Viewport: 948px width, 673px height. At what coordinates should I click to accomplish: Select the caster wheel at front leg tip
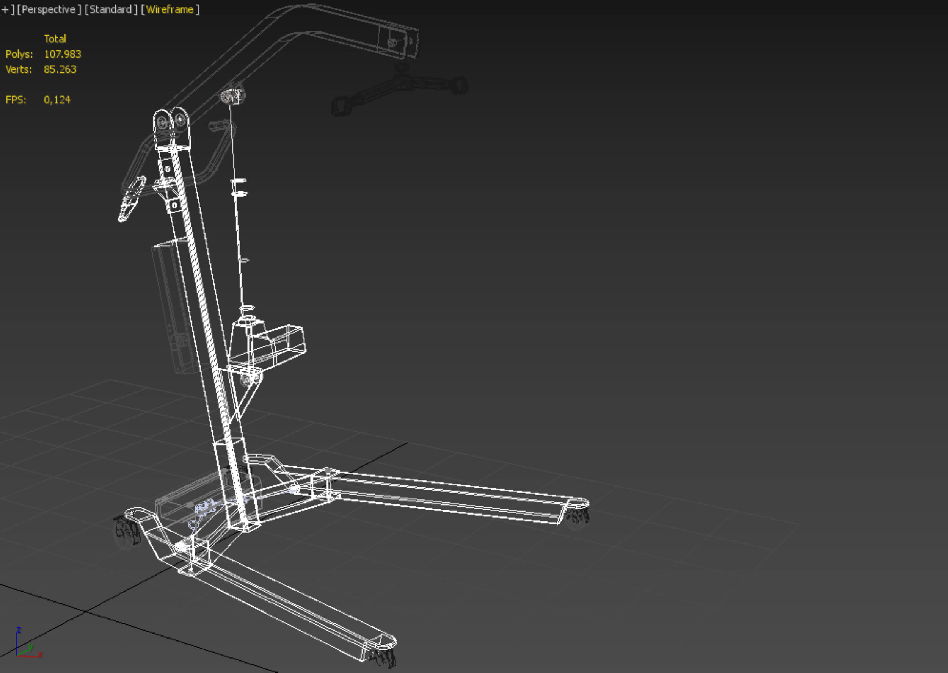(x=384, y=658)
